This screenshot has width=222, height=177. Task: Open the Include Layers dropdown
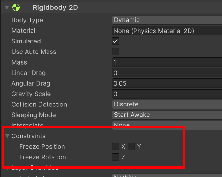point(167,175)
